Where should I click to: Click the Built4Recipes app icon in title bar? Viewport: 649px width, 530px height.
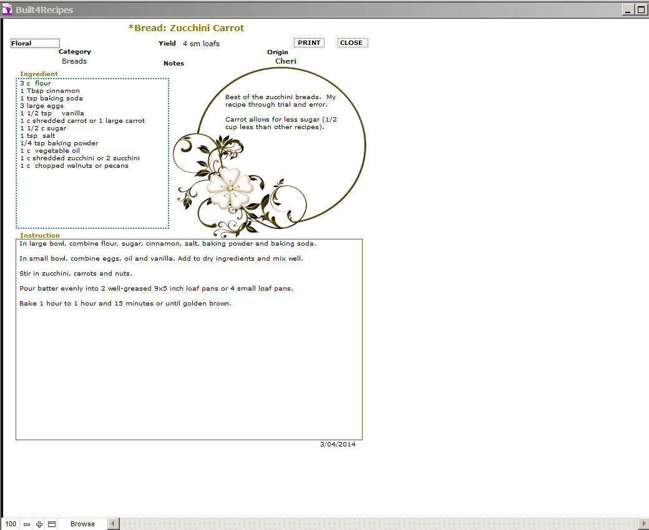(x=7, y=9)
